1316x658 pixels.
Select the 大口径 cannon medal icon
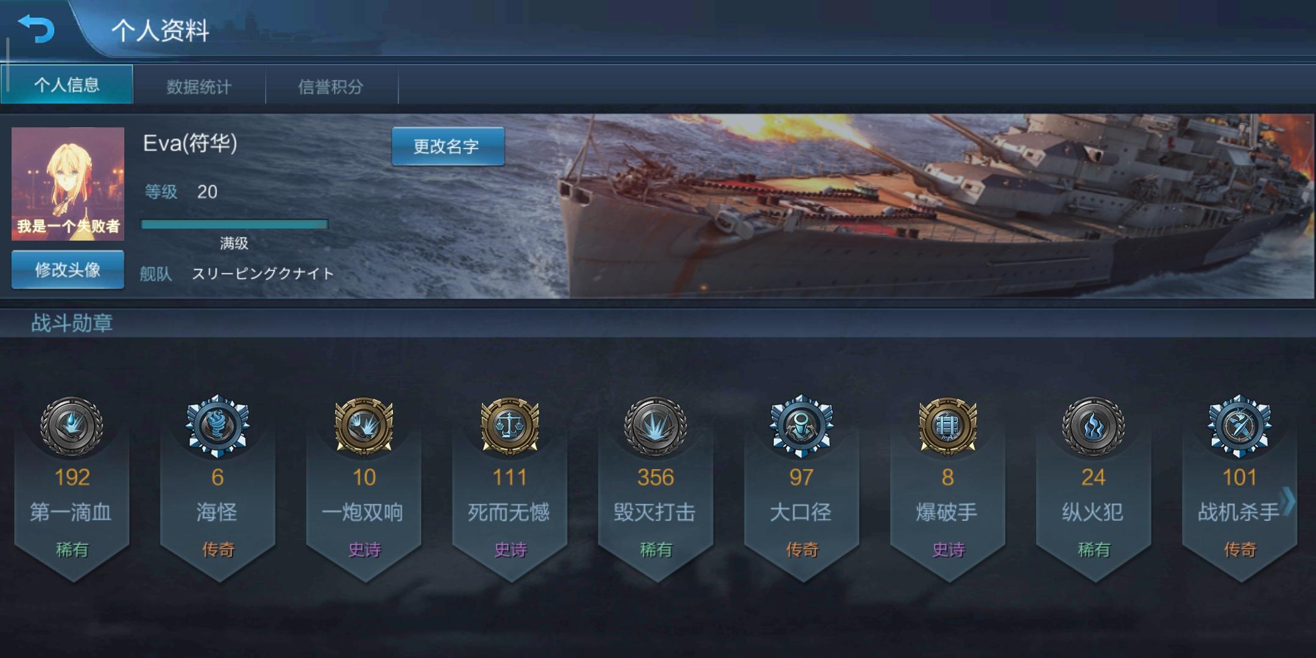[x=802, y=426]
